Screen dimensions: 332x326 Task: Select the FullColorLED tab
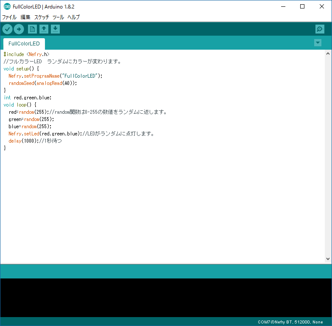click(24, 44)
